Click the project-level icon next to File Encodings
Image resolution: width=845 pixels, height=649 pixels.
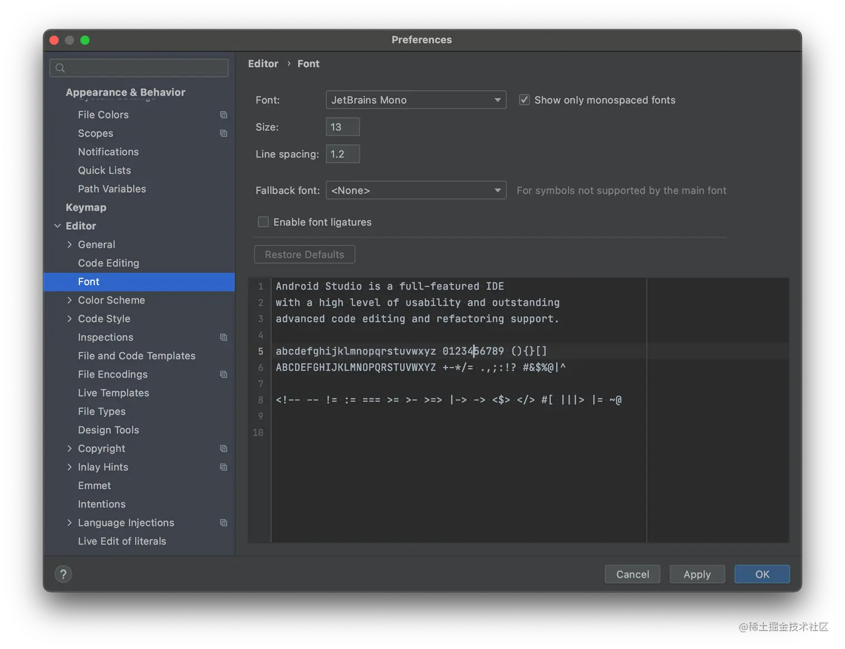[x=224, y=375]
